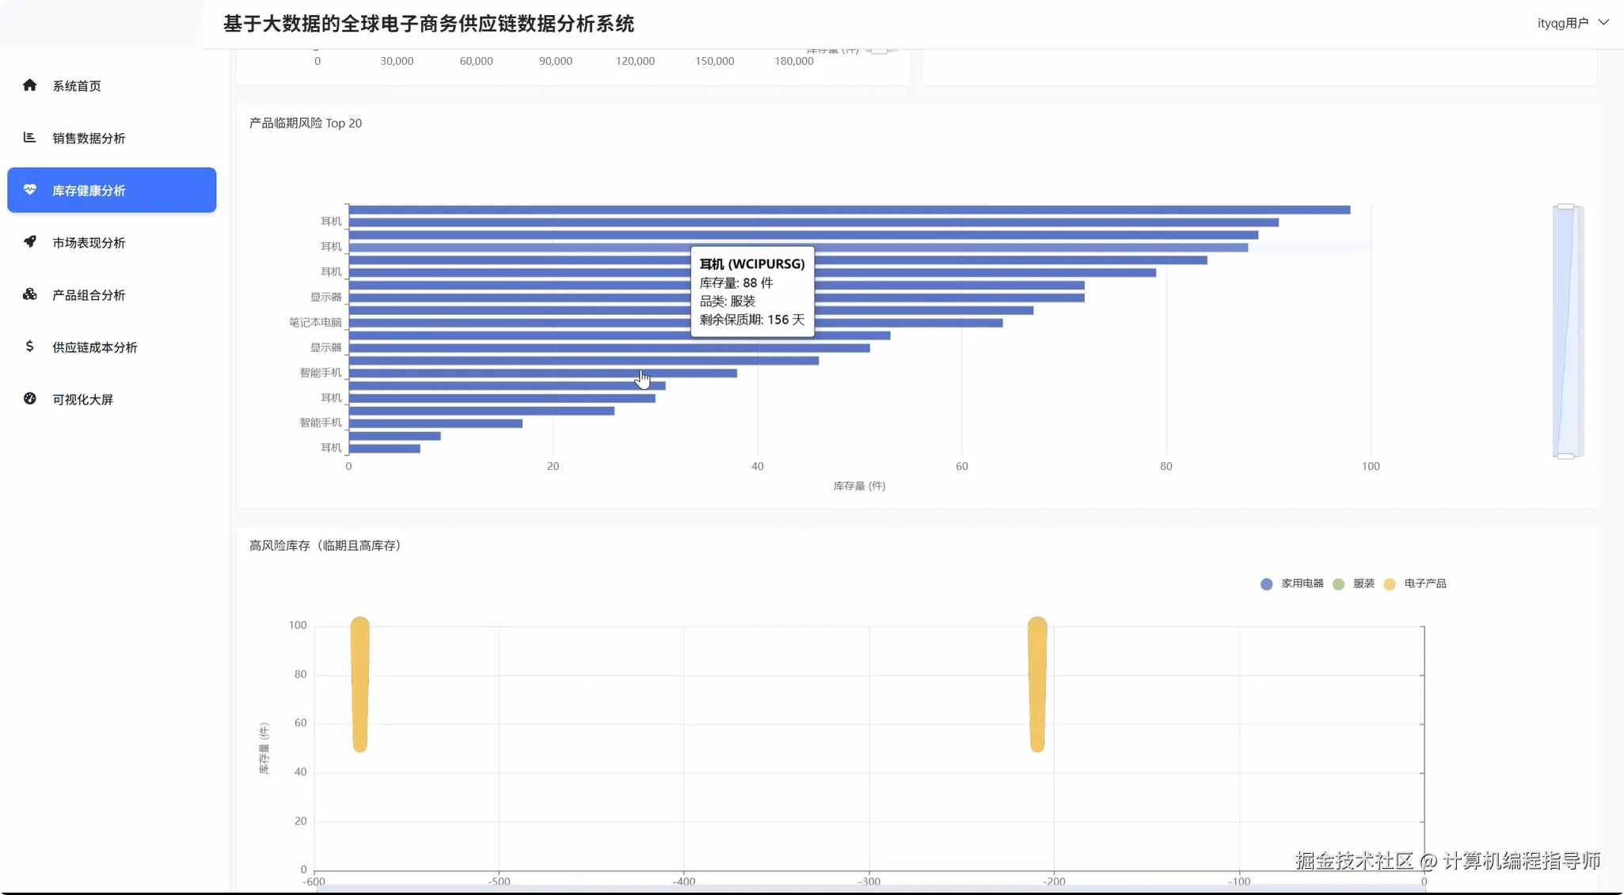Click the longest bar in Top 20 chart
Screen dimensions: 1624x895
pos(849,210)
